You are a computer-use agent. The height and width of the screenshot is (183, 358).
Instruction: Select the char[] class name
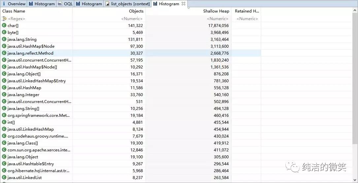pos(13,25)
